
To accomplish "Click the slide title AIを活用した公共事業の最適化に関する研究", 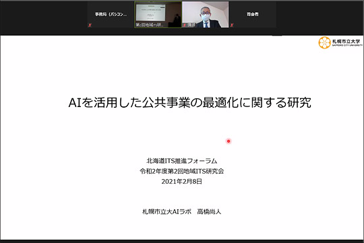I will click(189, 102).
